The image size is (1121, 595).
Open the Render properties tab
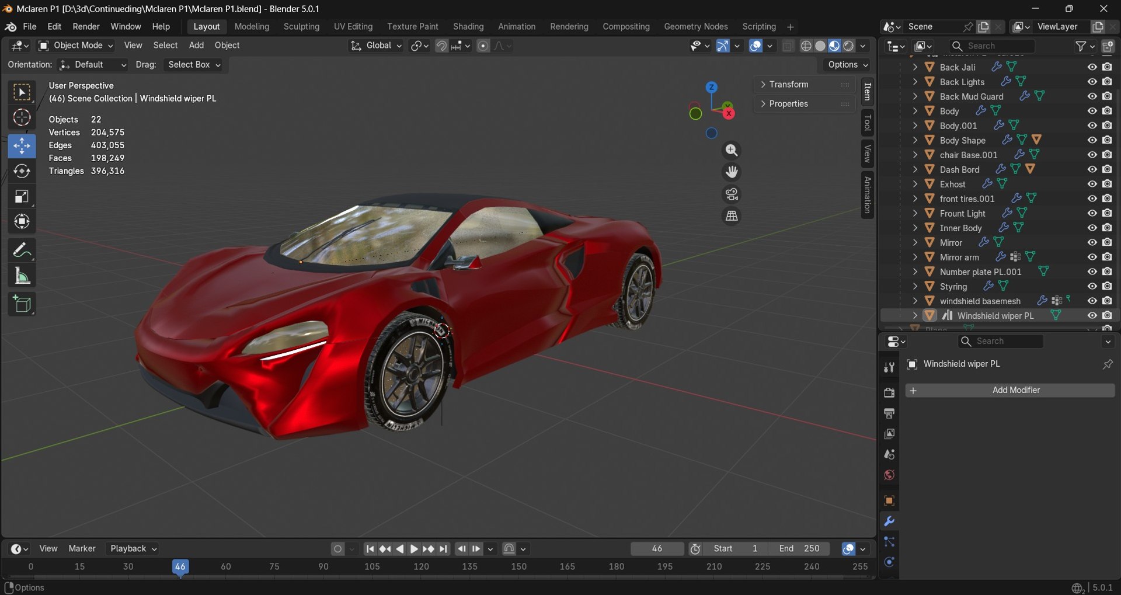point(889,392)
